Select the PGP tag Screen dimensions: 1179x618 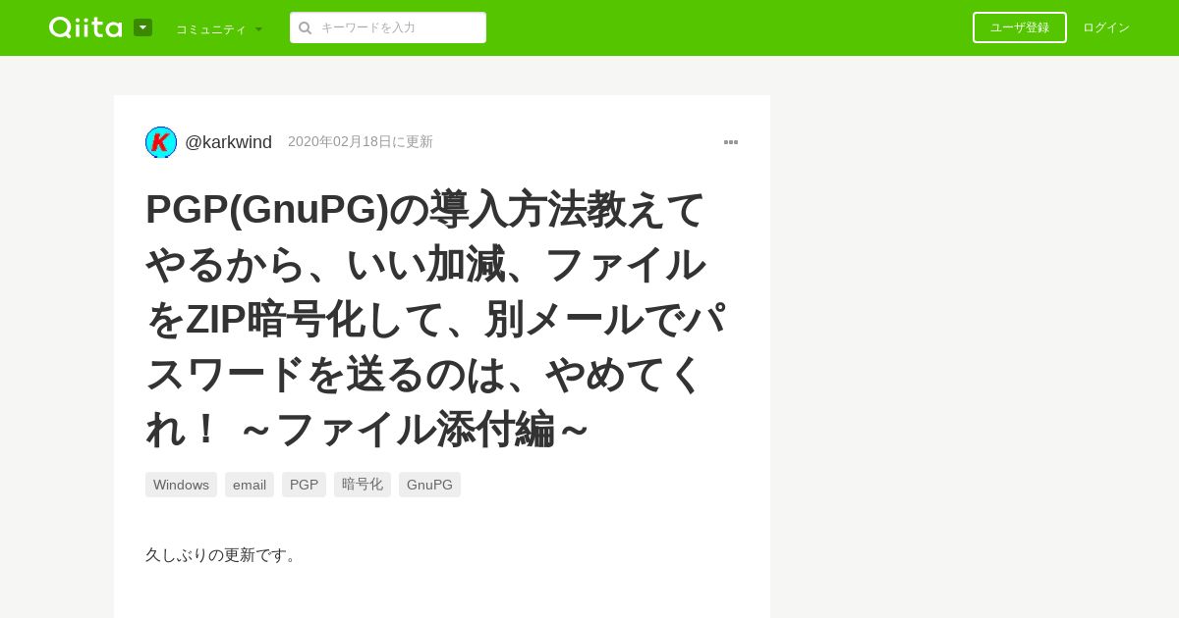tap(304, 485)
